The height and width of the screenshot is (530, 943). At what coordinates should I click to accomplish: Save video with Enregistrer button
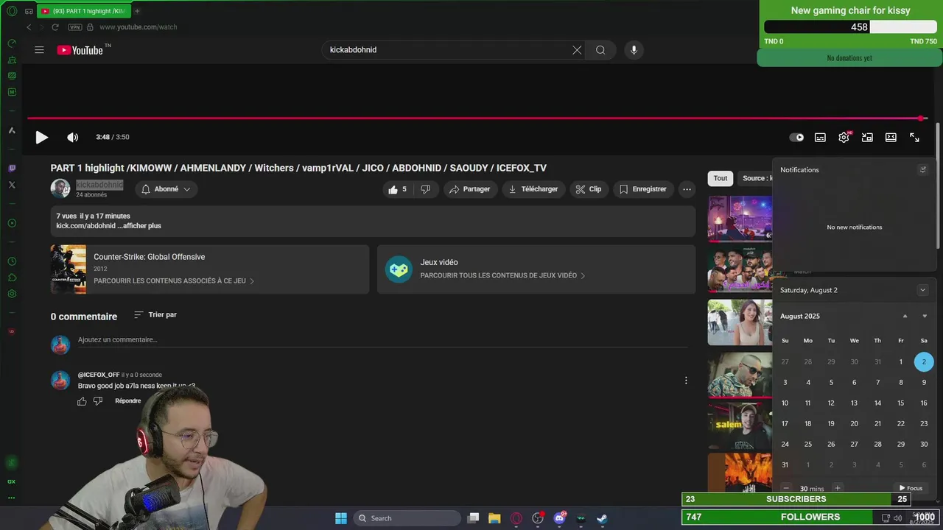643,189
